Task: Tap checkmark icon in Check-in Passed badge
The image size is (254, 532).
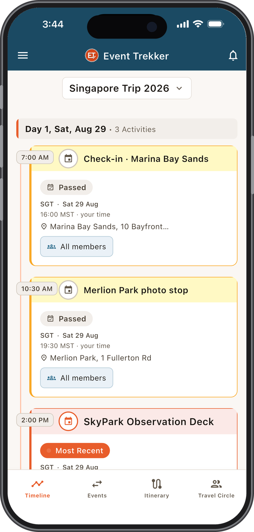Action: (50, 187)
